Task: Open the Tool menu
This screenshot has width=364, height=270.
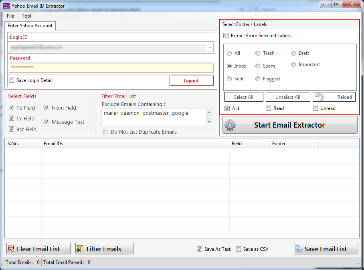Action: (26, 16)
